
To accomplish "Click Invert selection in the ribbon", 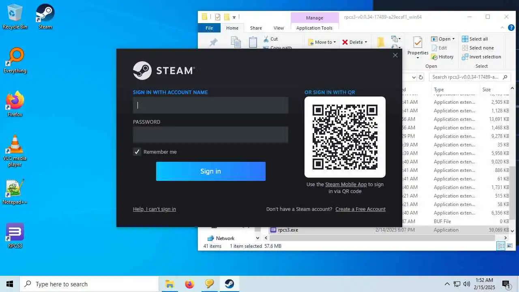I will (481, 57).
